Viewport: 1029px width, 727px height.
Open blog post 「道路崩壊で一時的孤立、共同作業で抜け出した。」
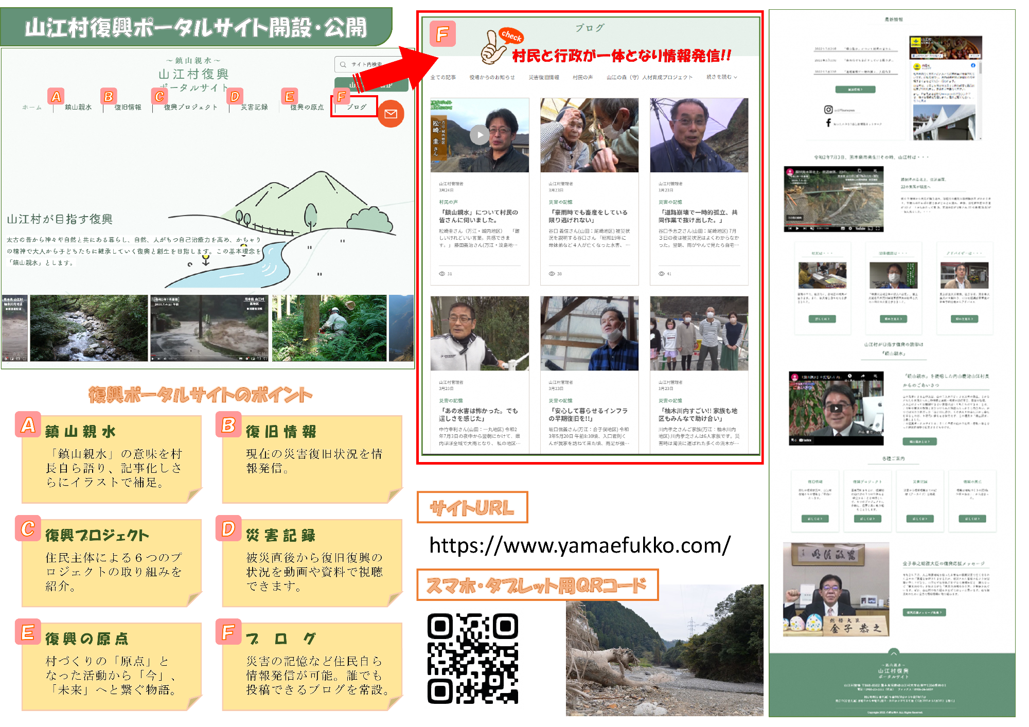coord(698,216)
